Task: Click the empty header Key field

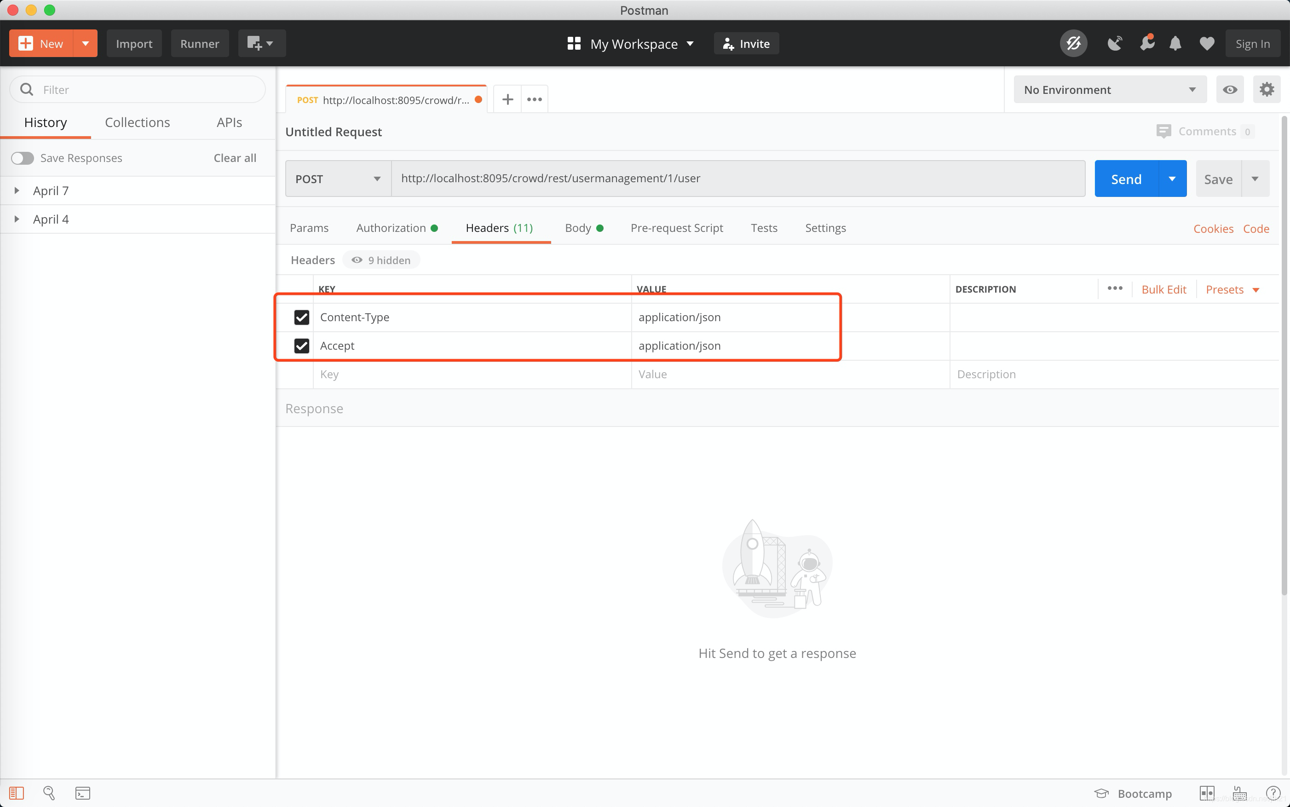Action: coord(472,374)
